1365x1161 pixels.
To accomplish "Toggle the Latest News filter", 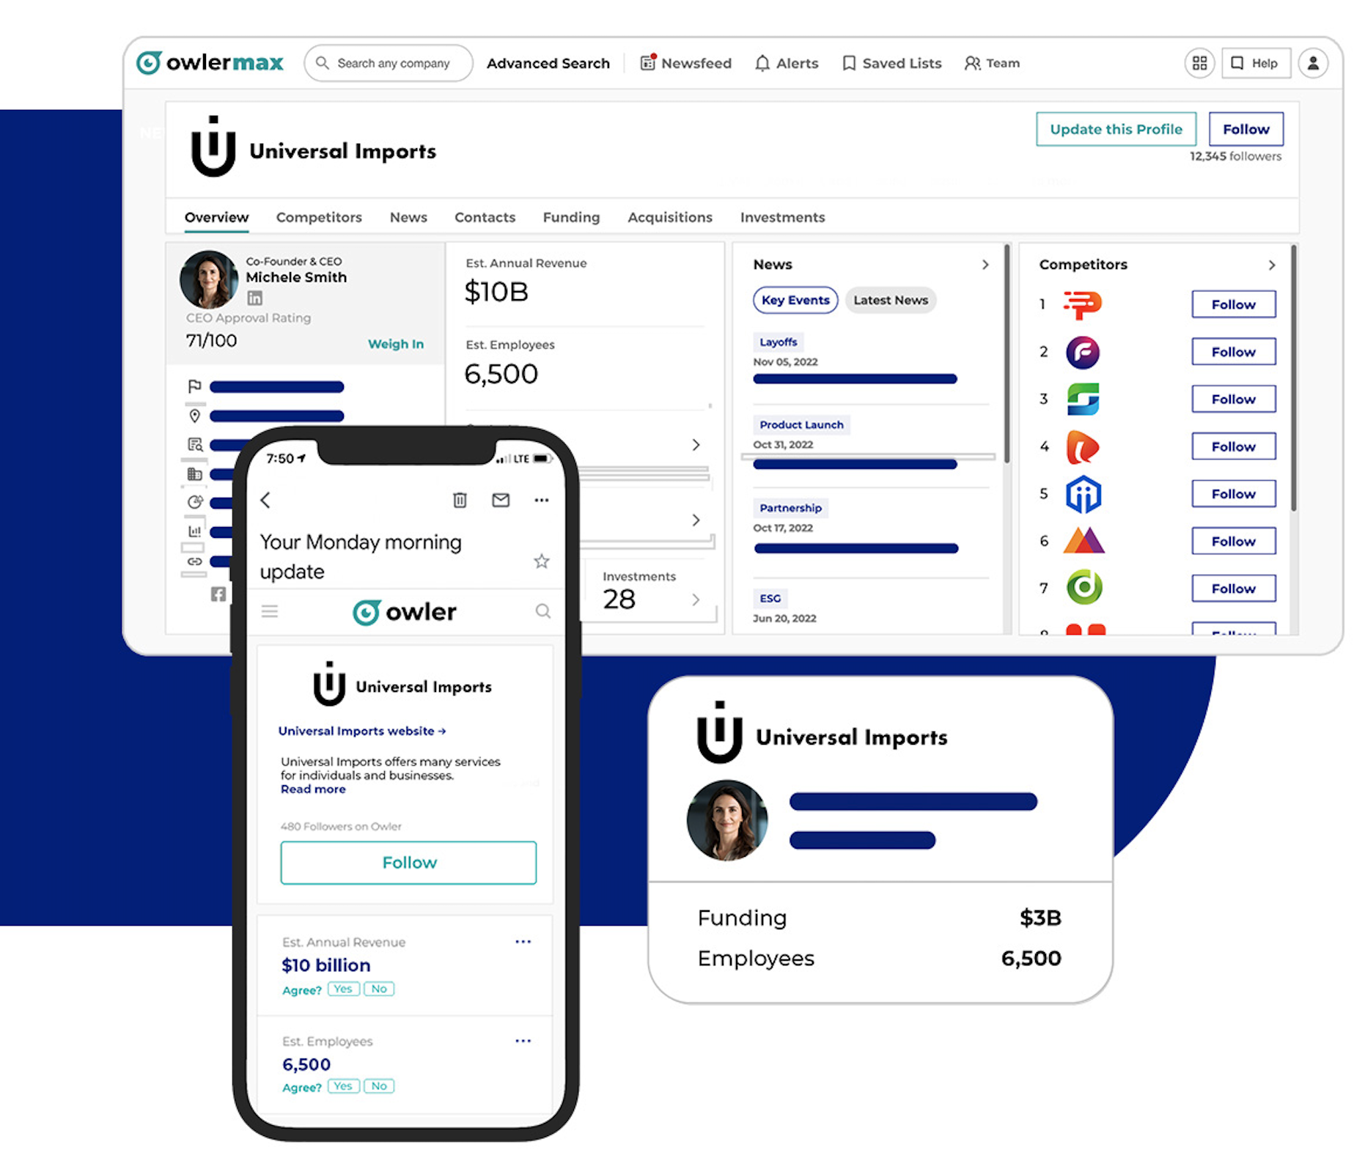I will [x=891, y=300].
